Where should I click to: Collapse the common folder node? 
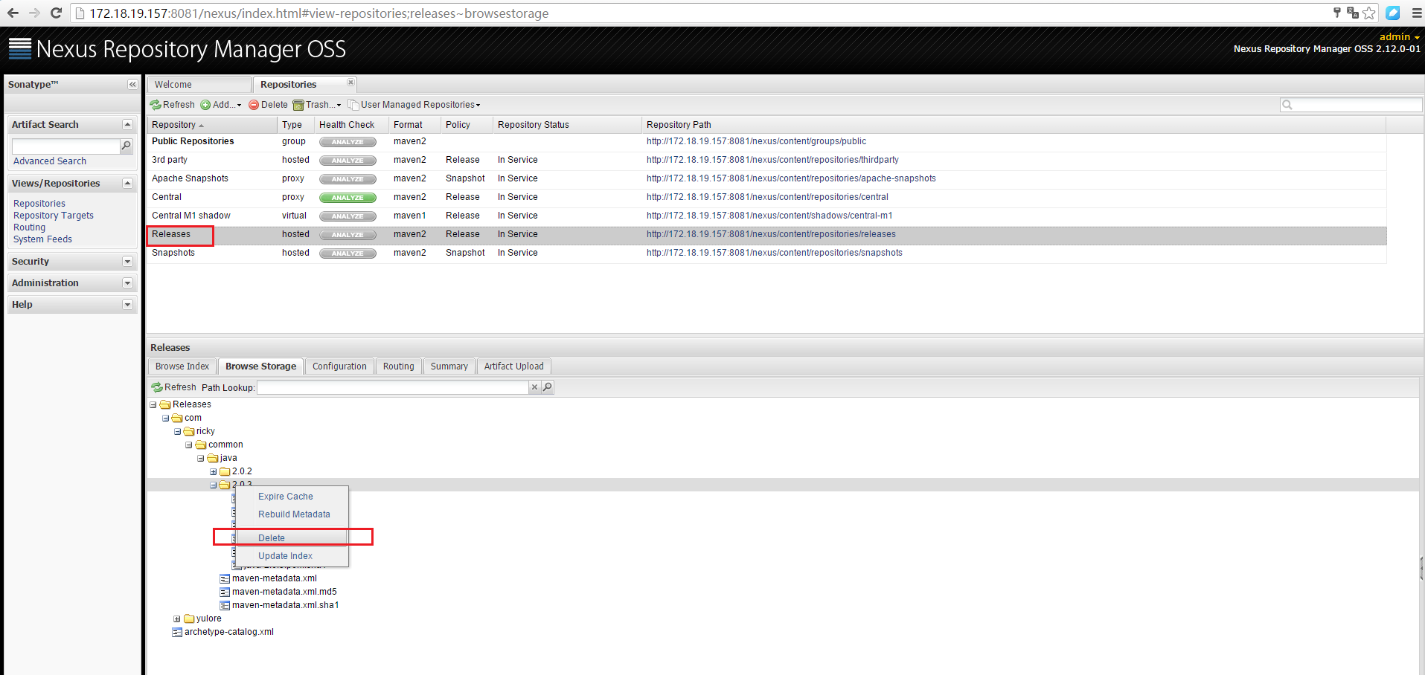pos(189,445)
